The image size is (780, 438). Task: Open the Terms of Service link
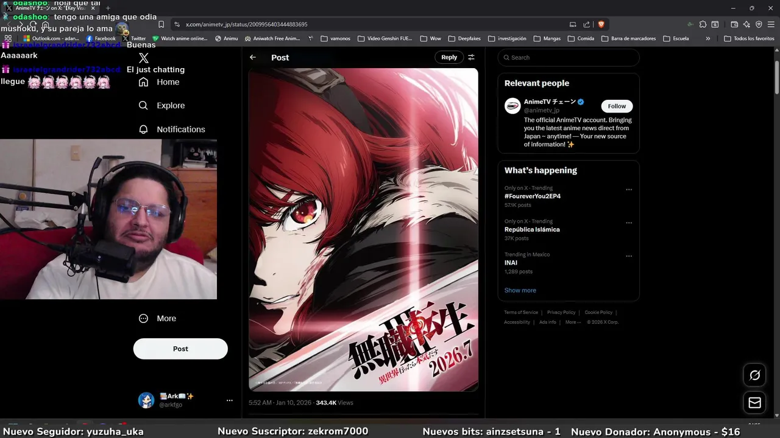coord(521,312)
